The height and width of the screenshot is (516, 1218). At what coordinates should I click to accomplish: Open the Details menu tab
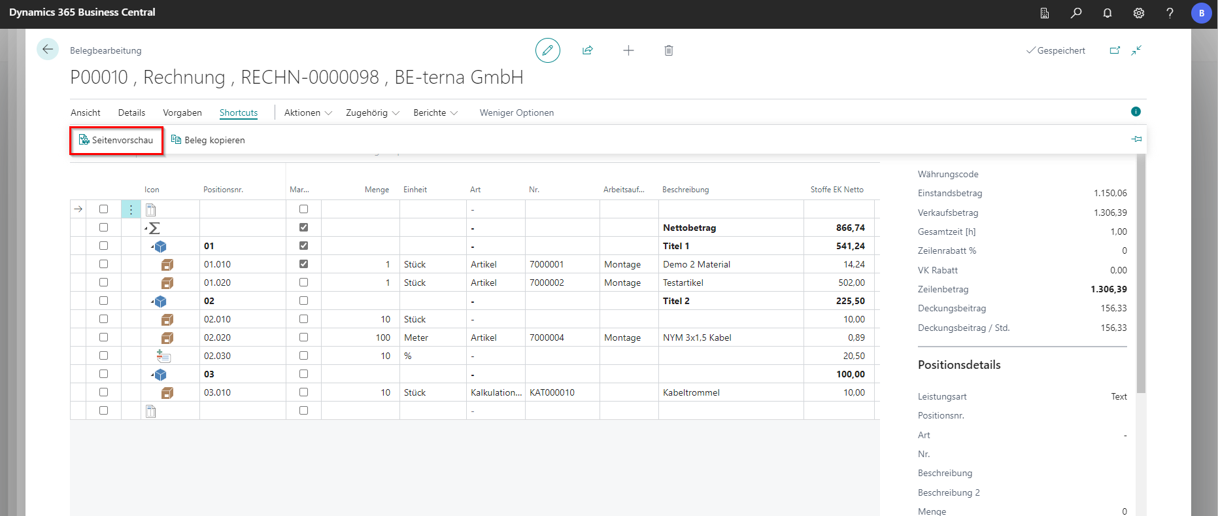pos(131,112)
